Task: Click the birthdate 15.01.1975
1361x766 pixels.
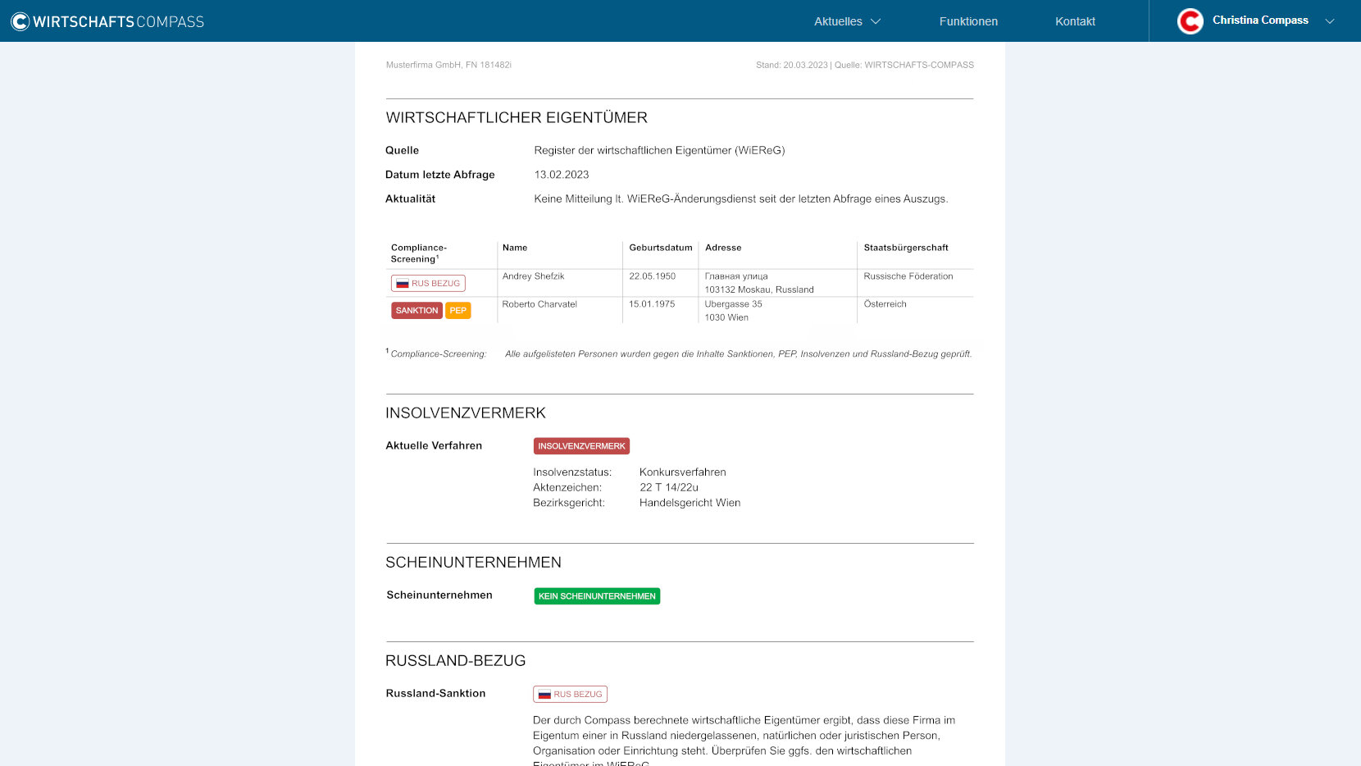Action: click(x=652, y=304)
